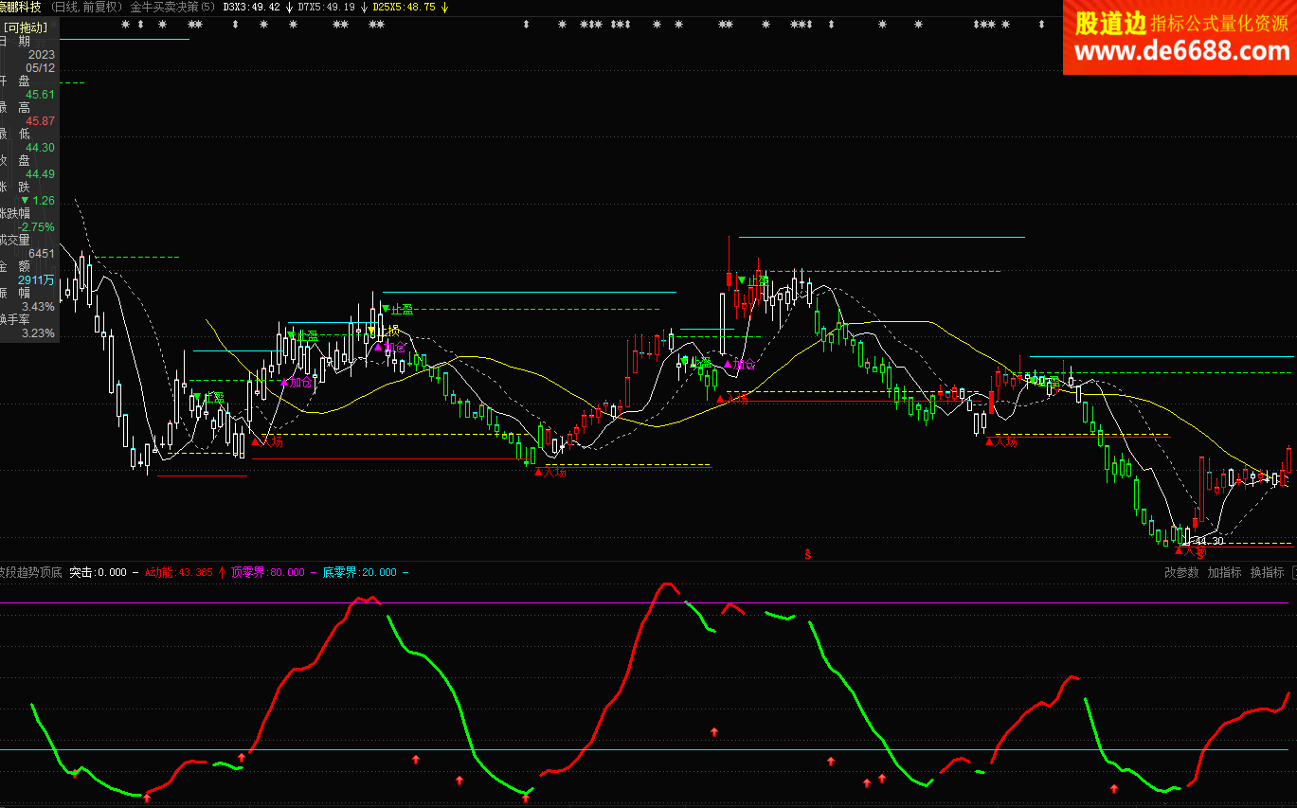Click the 44.30 low price chart label

(x=1209, y=541)
